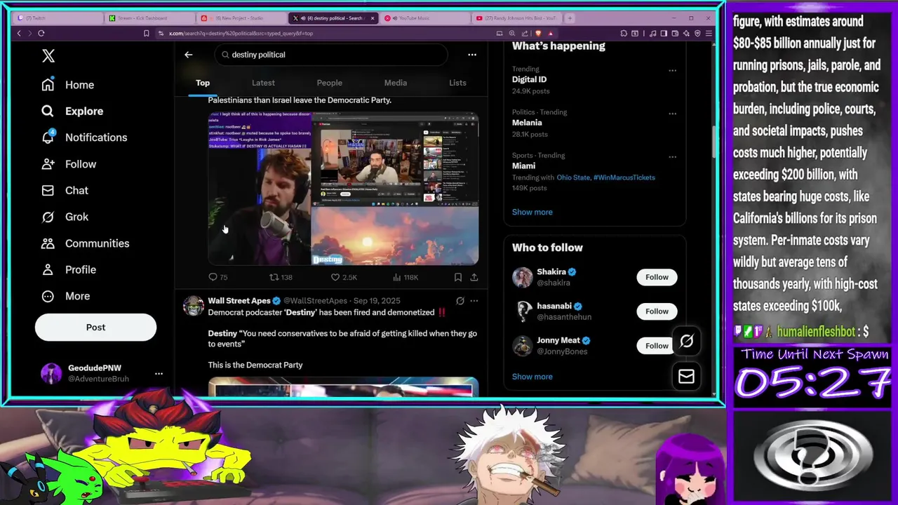Open the Digital ID trending topic
Screen dimensions: 898x505
click(x=530, y=80)
